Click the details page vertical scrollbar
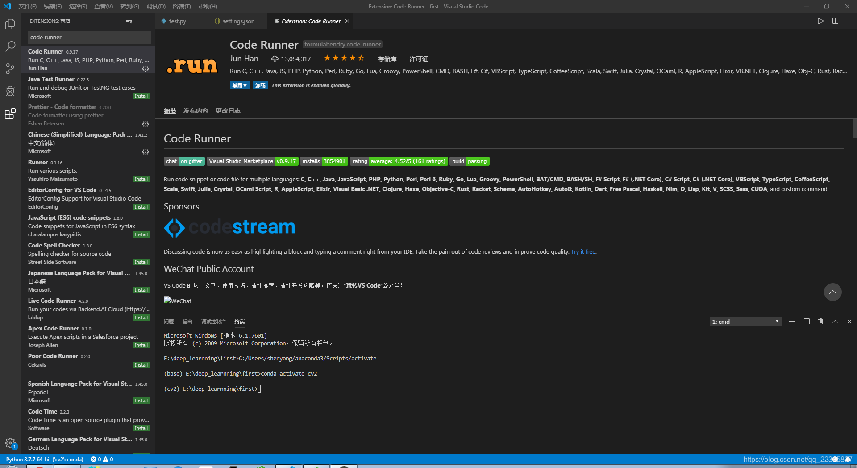Screen dimensions: 857x468 pyautogui.click(x=854, y=128)
